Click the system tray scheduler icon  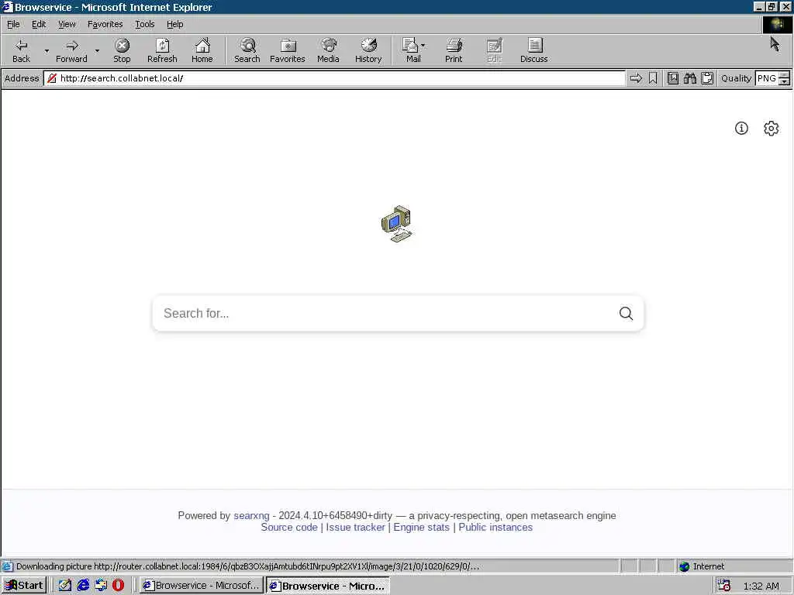point(724,586)
